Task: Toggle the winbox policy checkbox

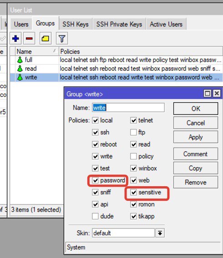Action: click(133, 169)
